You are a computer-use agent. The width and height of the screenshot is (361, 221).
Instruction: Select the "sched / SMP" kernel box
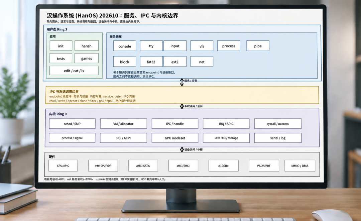tap(72, 124)
